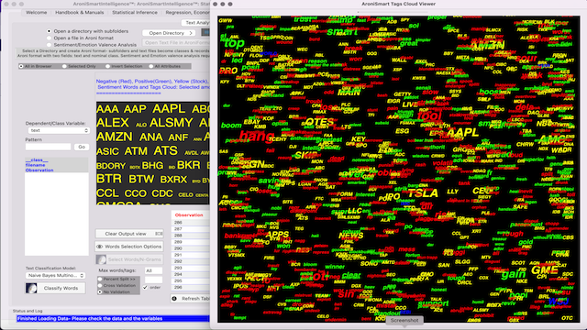
Task: Open the Handbook & Manuals tab
Action: pyautogui.click(x=80, y=12)
